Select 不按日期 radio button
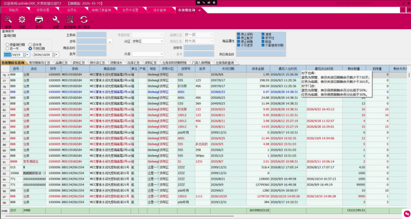This screenshot has width=411, height=219. pos(30,49)
